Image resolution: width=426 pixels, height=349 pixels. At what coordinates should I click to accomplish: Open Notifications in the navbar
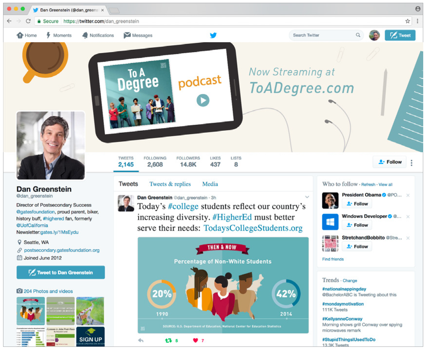98,35
